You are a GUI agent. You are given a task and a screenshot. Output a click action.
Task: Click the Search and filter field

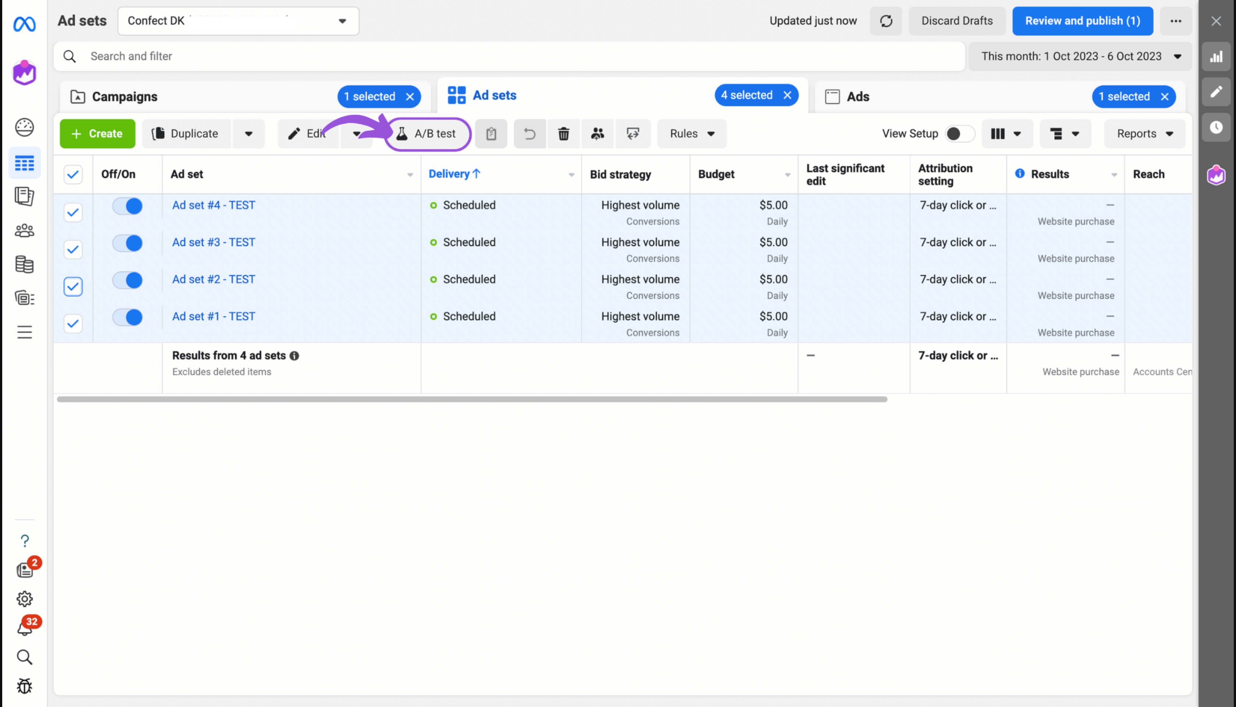pos(509,56)
